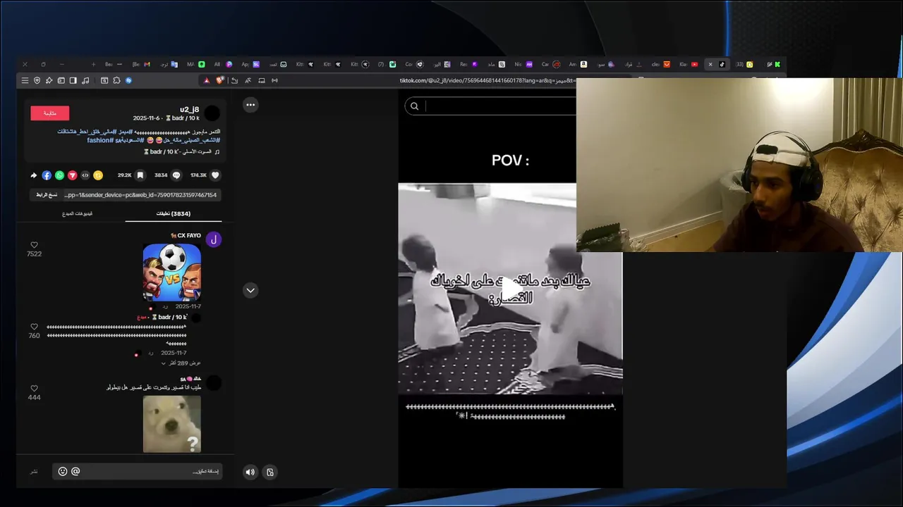The height and width of the screenshot is (507, 903).
Task: Click the red send-to-friends share icon
Action: pyautogui.click(x=72, y=175)
